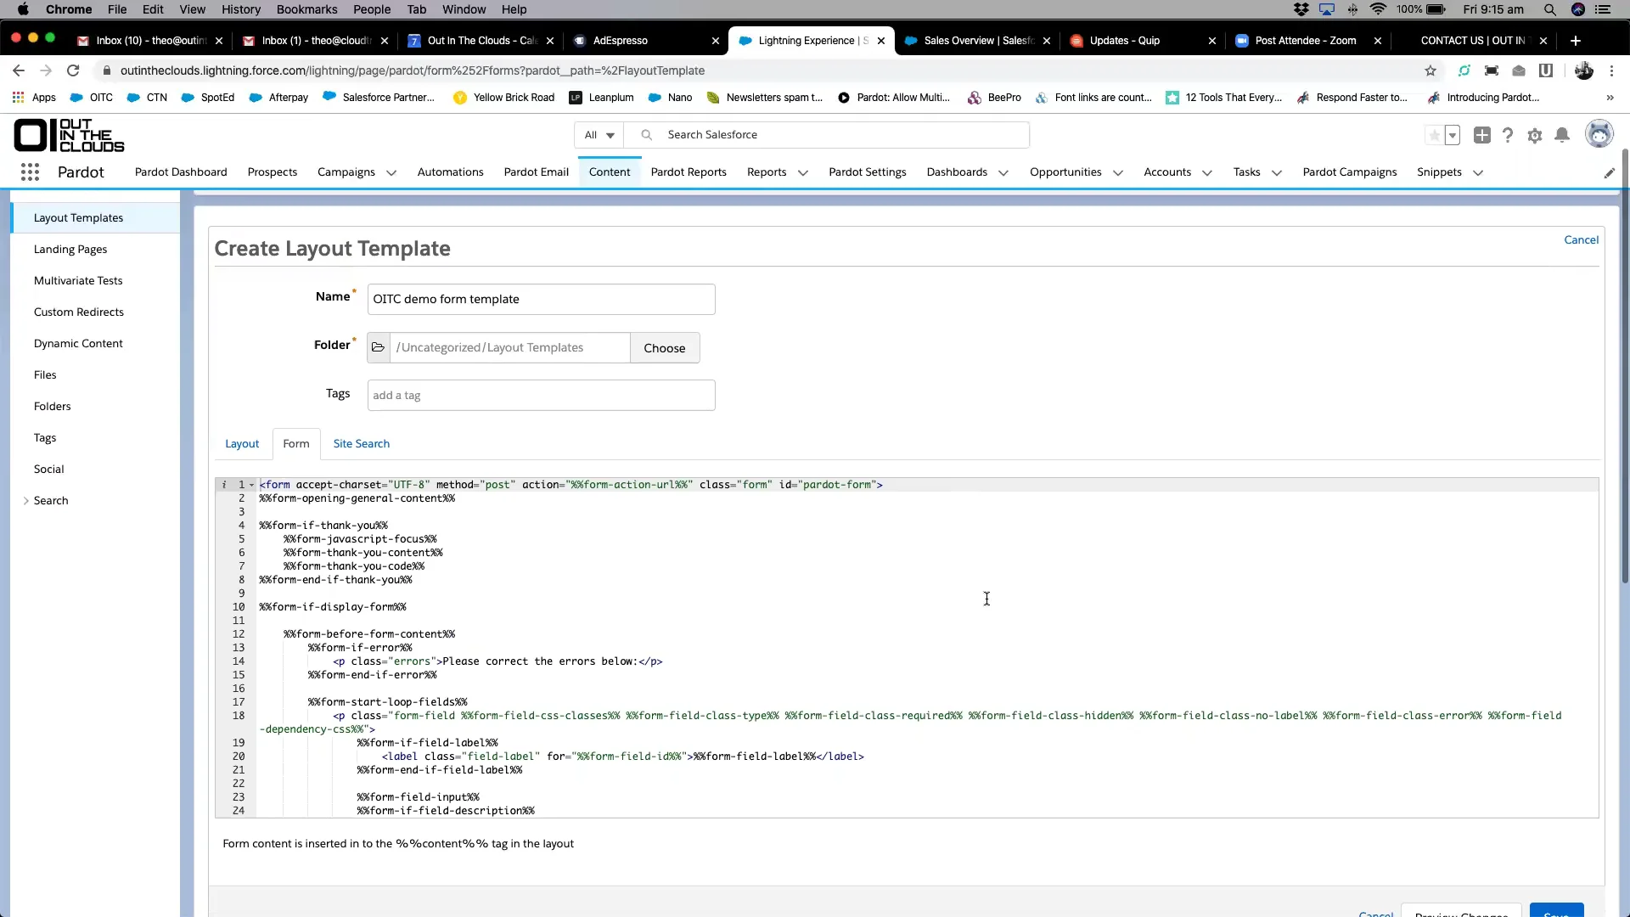The width and height of the screenshot is (1630, 917).
Task: Open the Global Actions plus icon
Action: tap(1481, 135)
